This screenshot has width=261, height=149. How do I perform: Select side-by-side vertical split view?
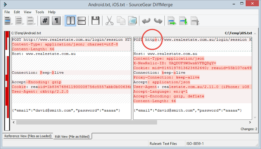pyautogui.click(x=70, y=21)
